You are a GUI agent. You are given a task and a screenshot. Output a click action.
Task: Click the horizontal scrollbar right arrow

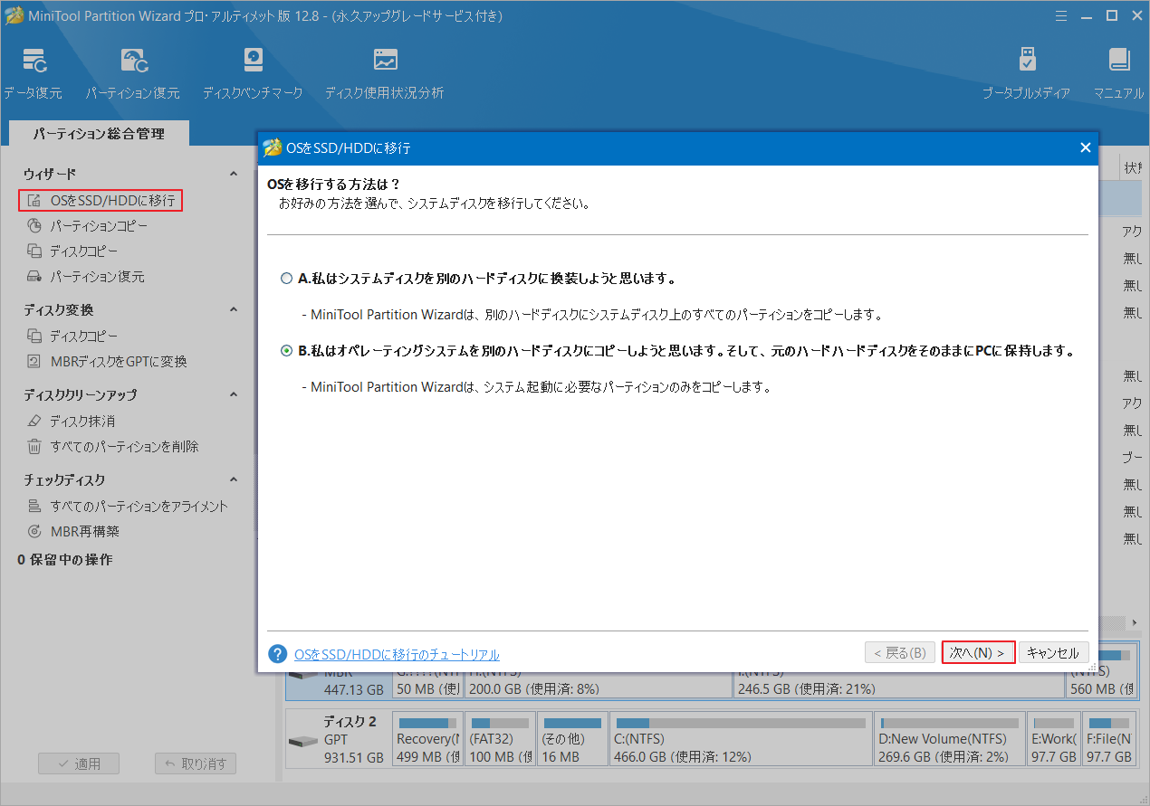click(1133, 623)
